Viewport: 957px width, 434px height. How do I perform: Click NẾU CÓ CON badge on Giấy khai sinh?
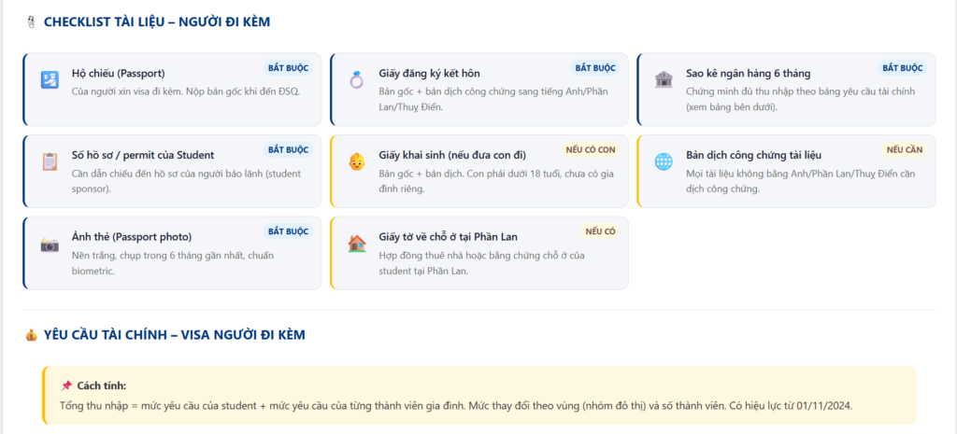[591, 149]
